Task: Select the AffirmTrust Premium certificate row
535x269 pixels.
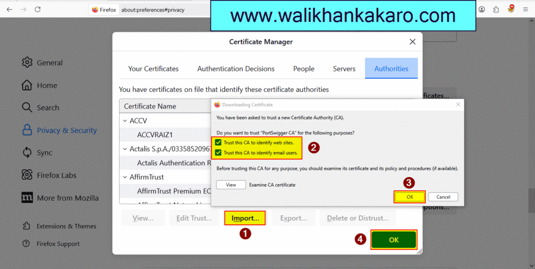Action: (165, 191)
